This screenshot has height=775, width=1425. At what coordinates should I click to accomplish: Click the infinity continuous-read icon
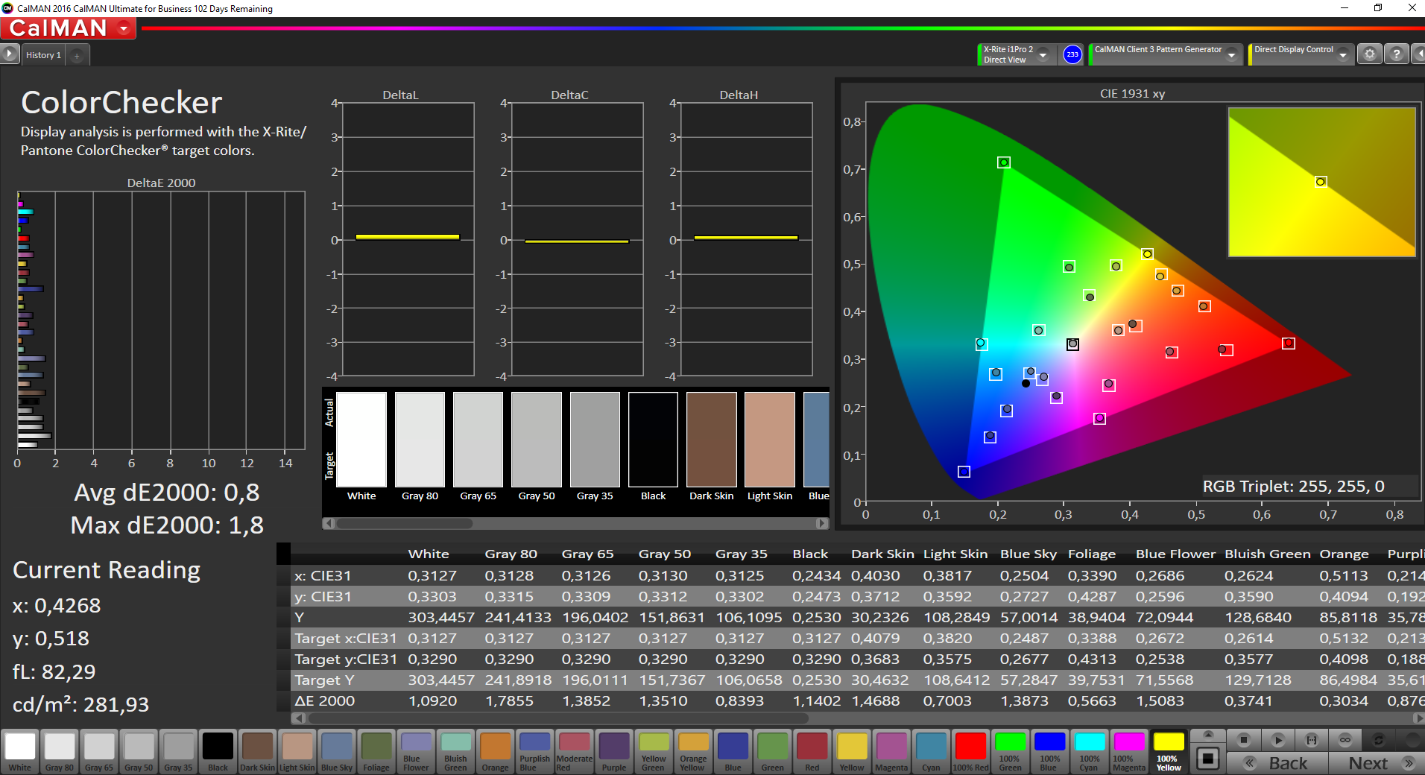point(1345,740)
